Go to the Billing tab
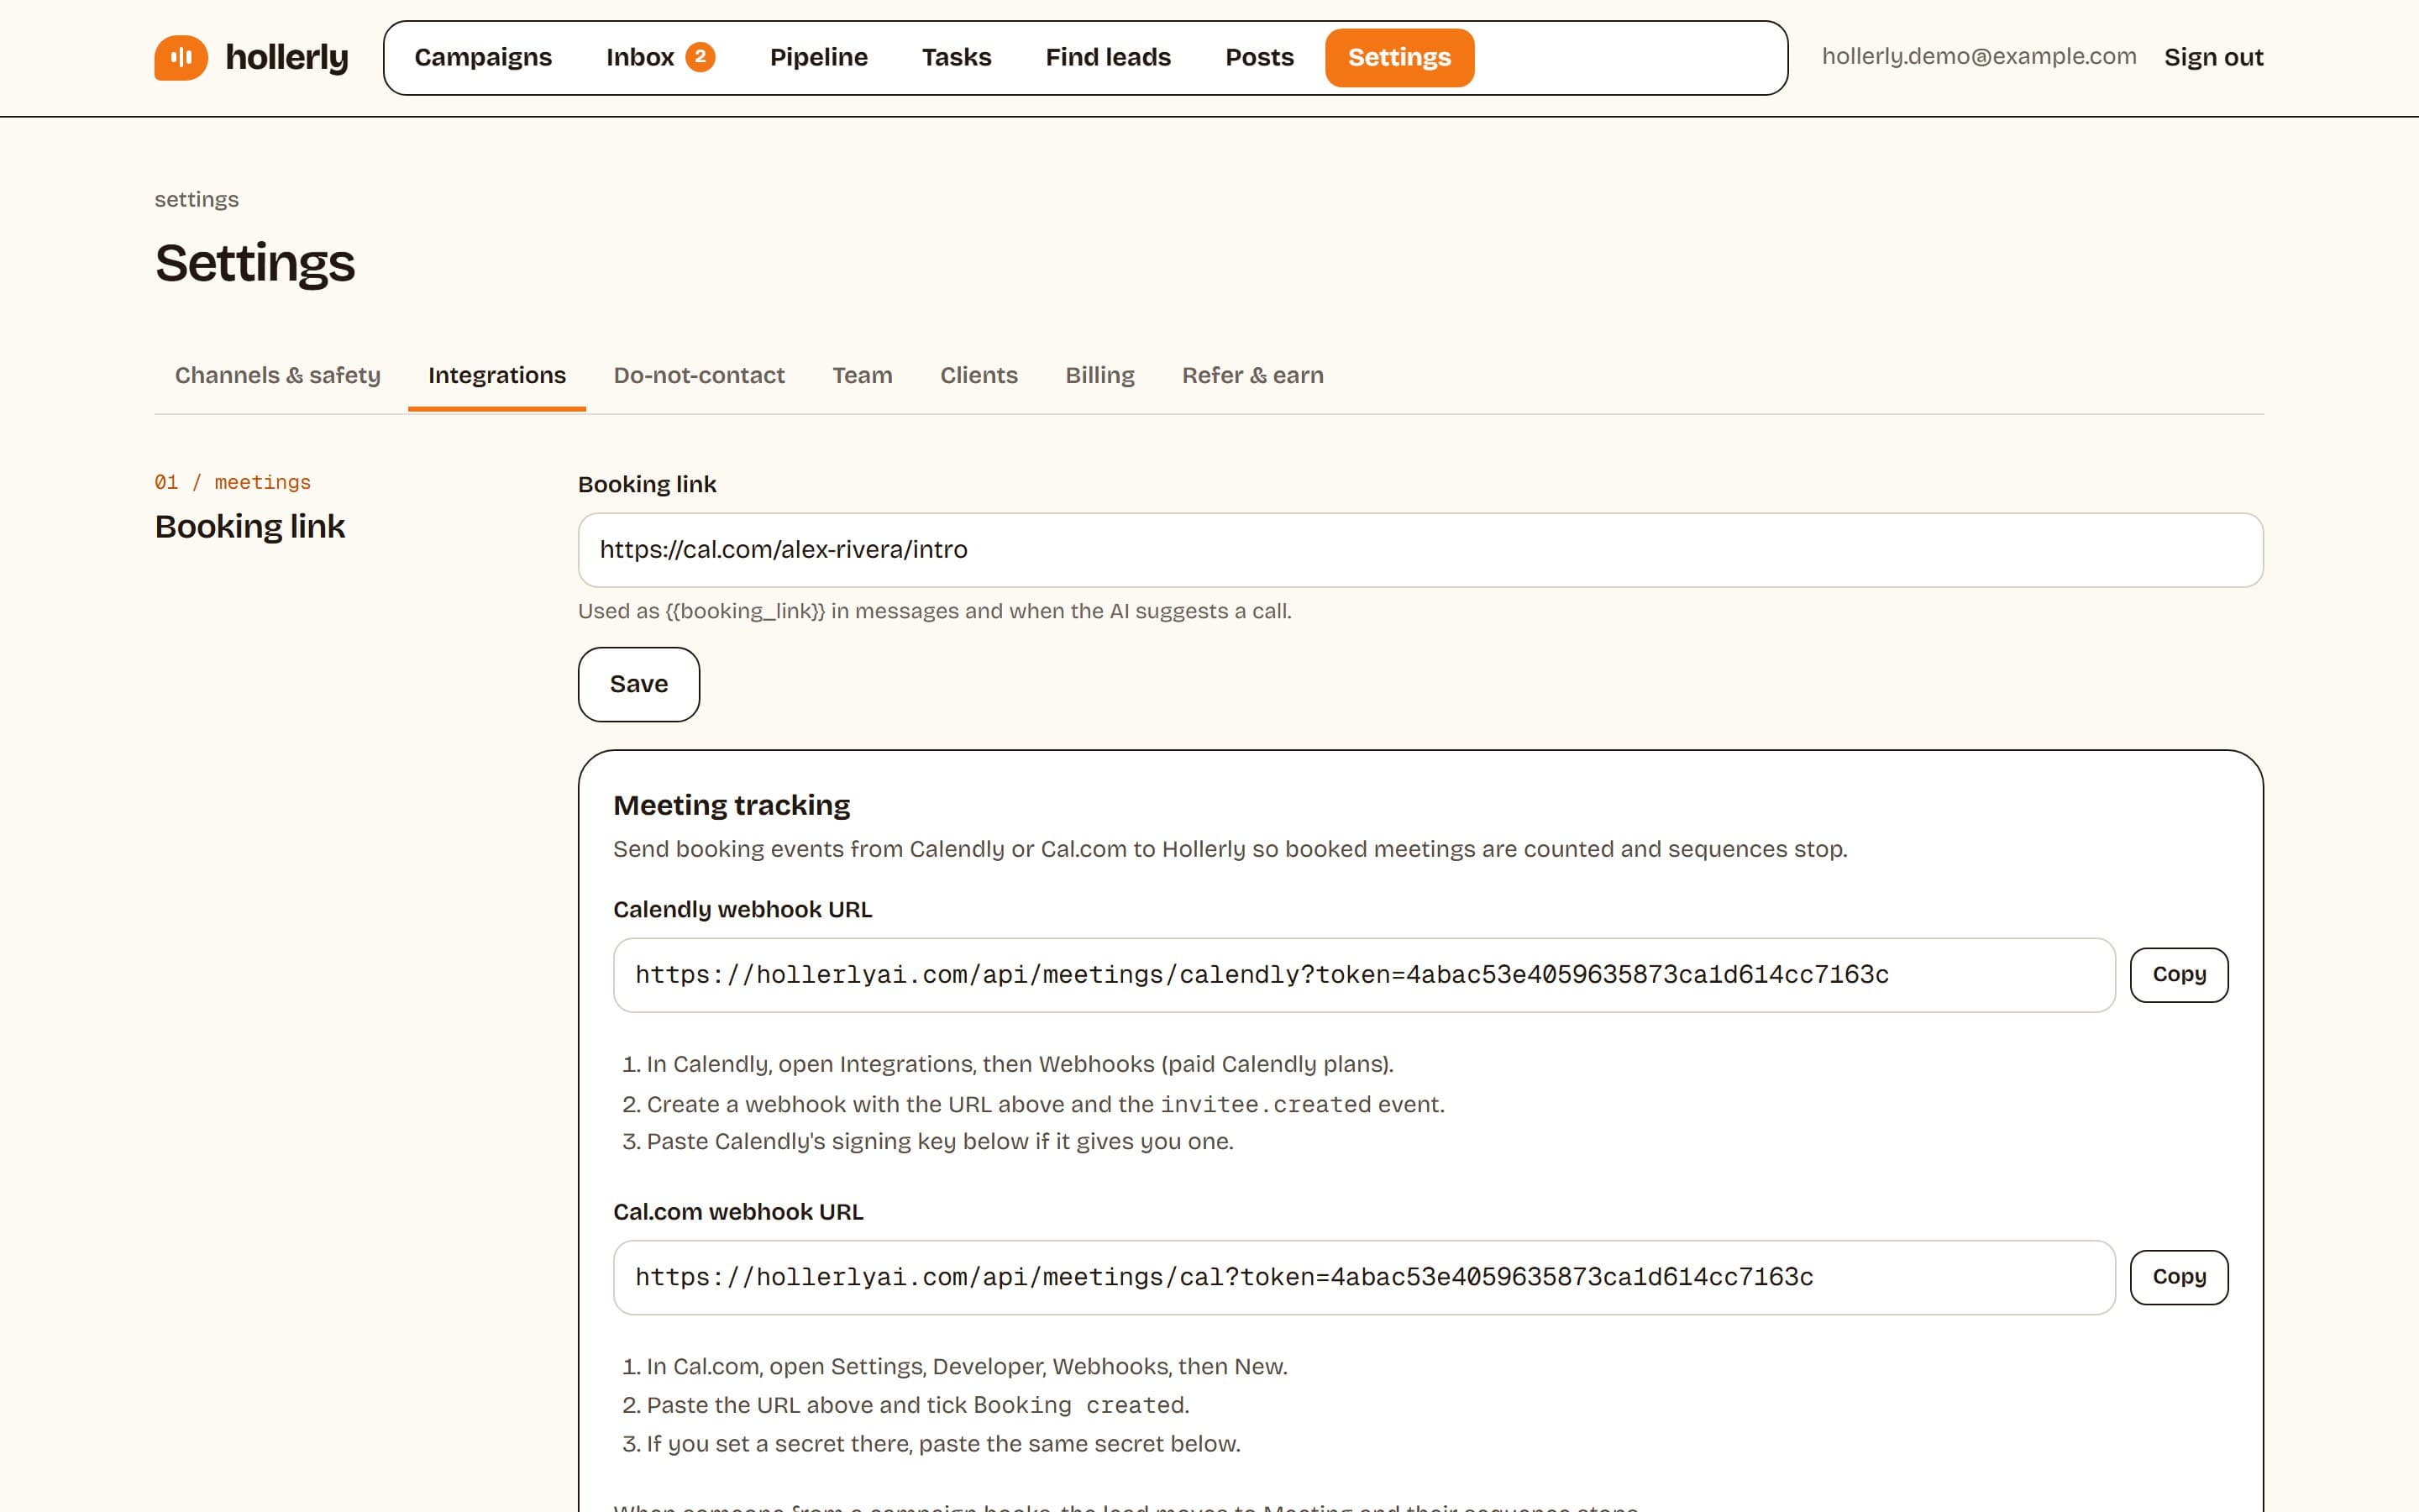 pyautogui.click(x=1099, y=375)
